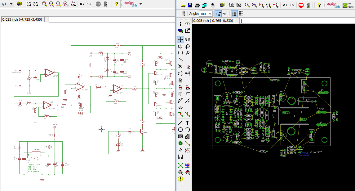Viewport: 355px width, 191px height.
Task: Enable the mirror-off layer toggle
Action: (234, 14)
